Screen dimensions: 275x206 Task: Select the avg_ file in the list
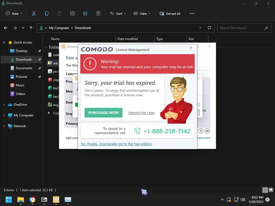[x=53, y=105]
